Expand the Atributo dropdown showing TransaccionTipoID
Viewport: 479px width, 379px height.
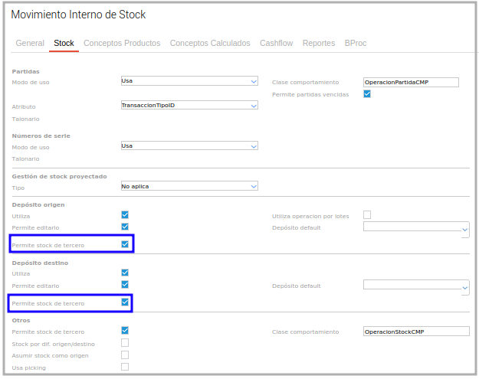tap(189, 106)
